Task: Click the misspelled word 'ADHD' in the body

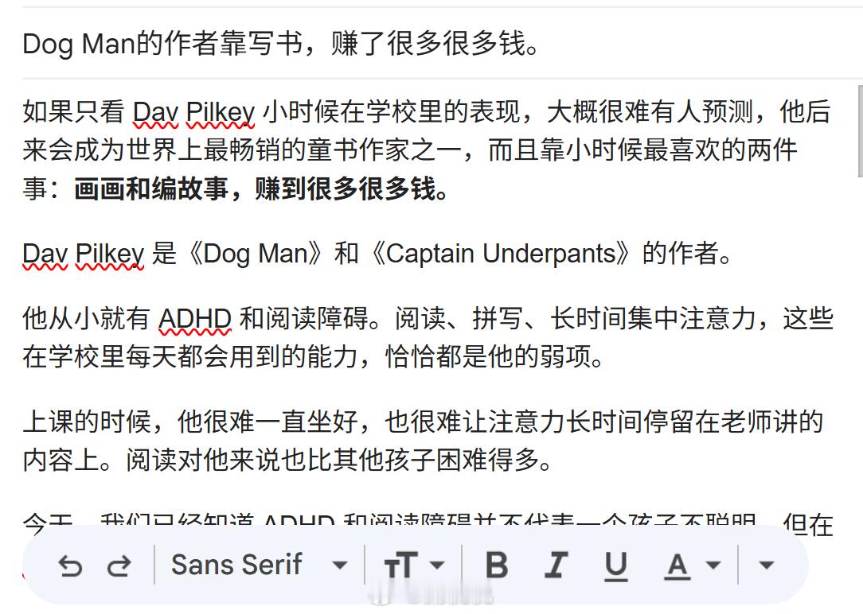Action: (195, 320)
